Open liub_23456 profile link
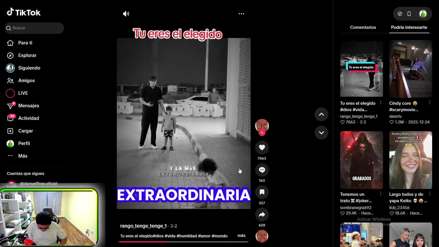The height and width of the screenshot is (247, 439). click(399, 208)
